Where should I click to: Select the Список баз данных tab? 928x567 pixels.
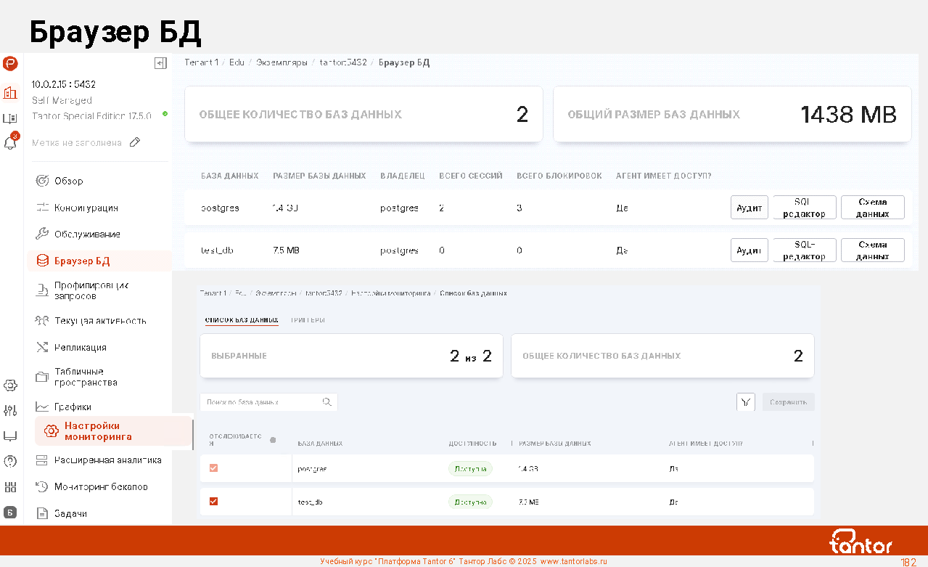click(x=242, y=320)
